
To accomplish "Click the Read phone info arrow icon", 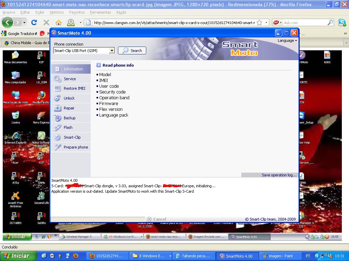I will pyautogui.click(x=98, y=65).
